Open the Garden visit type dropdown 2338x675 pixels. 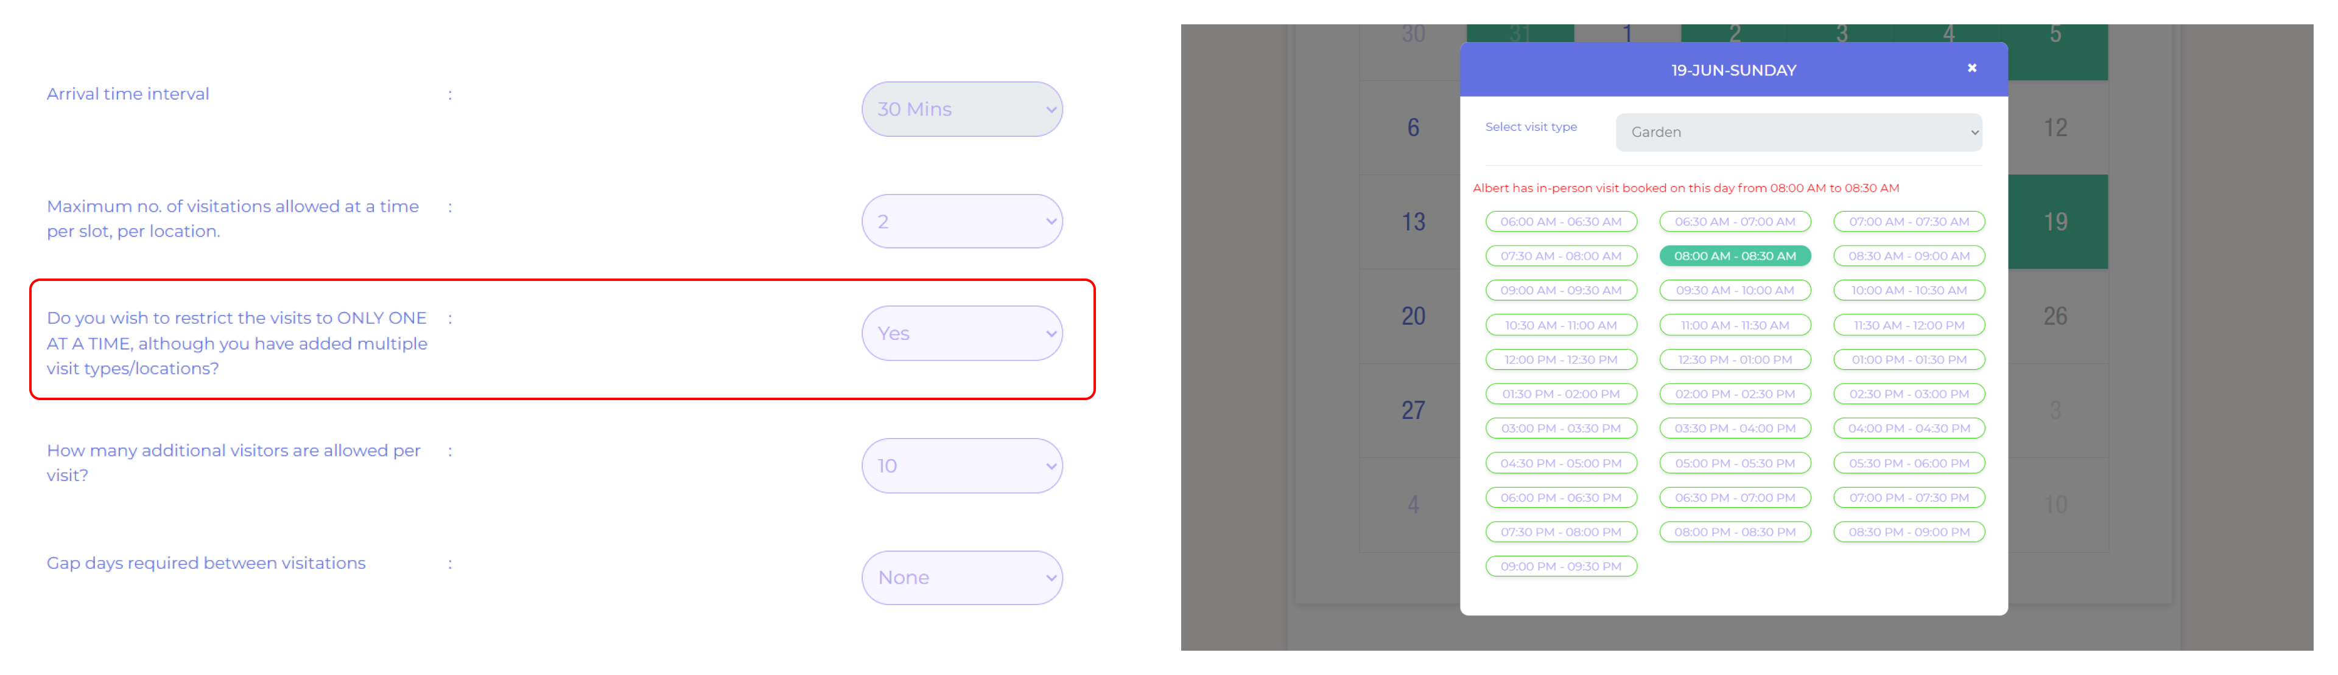(x=1798, y=133)
